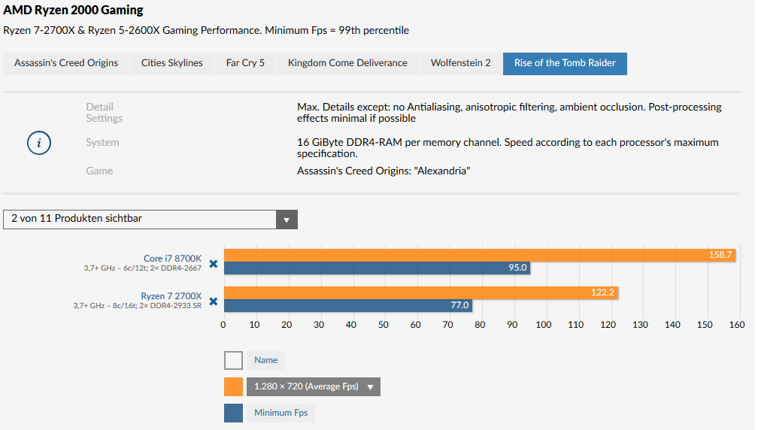This screenshot has height=430, width=758.
Task: Click the product selector's dropdown arrow
Action: point(287,220)
